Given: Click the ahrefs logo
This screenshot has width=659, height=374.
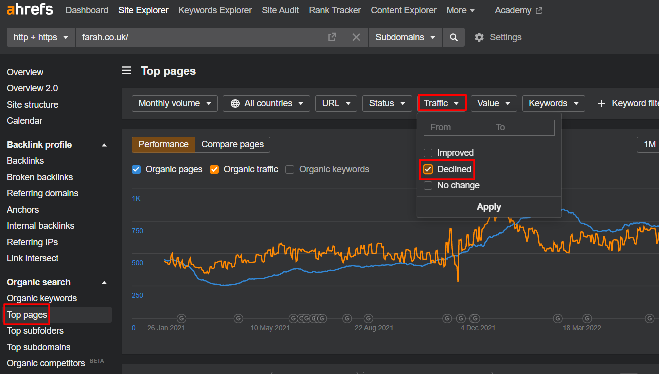Looking at the screenshot, I should [29, 10].
